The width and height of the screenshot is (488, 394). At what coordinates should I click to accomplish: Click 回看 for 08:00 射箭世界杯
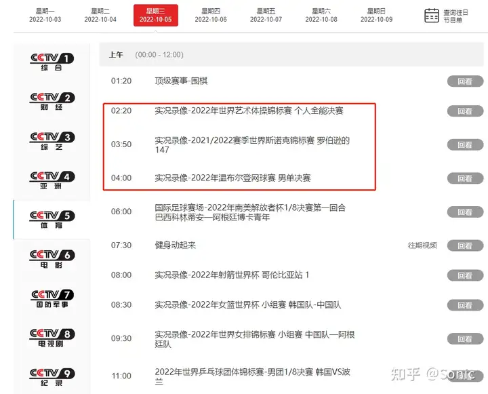pyautogui.click(x=465, y=275)
